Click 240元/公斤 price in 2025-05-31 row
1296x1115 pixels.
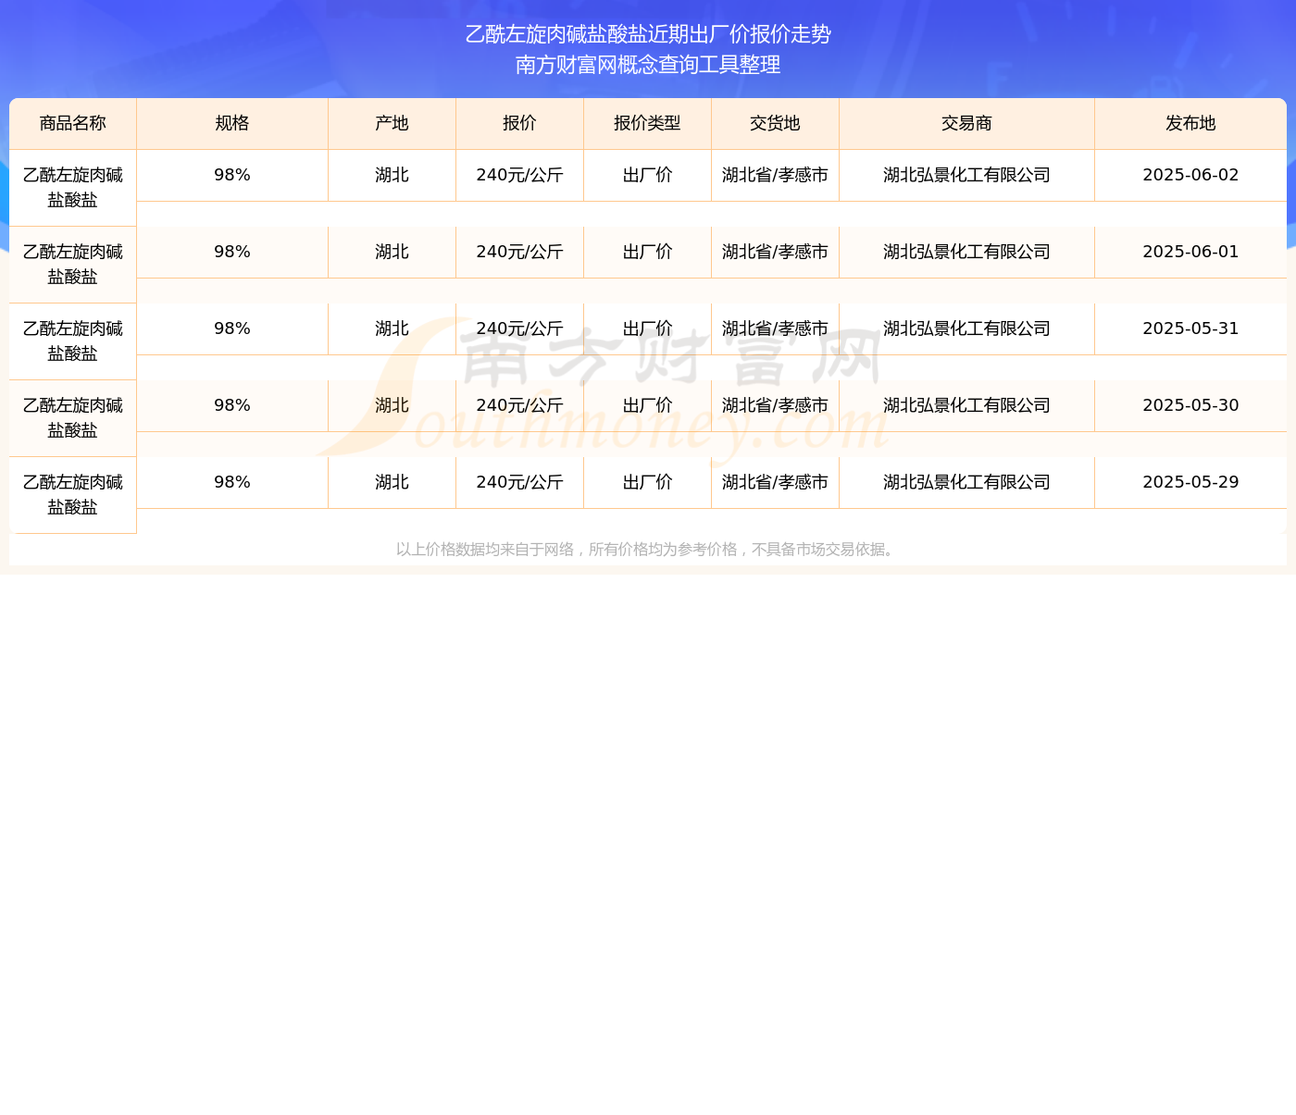[x=520, y=328]
